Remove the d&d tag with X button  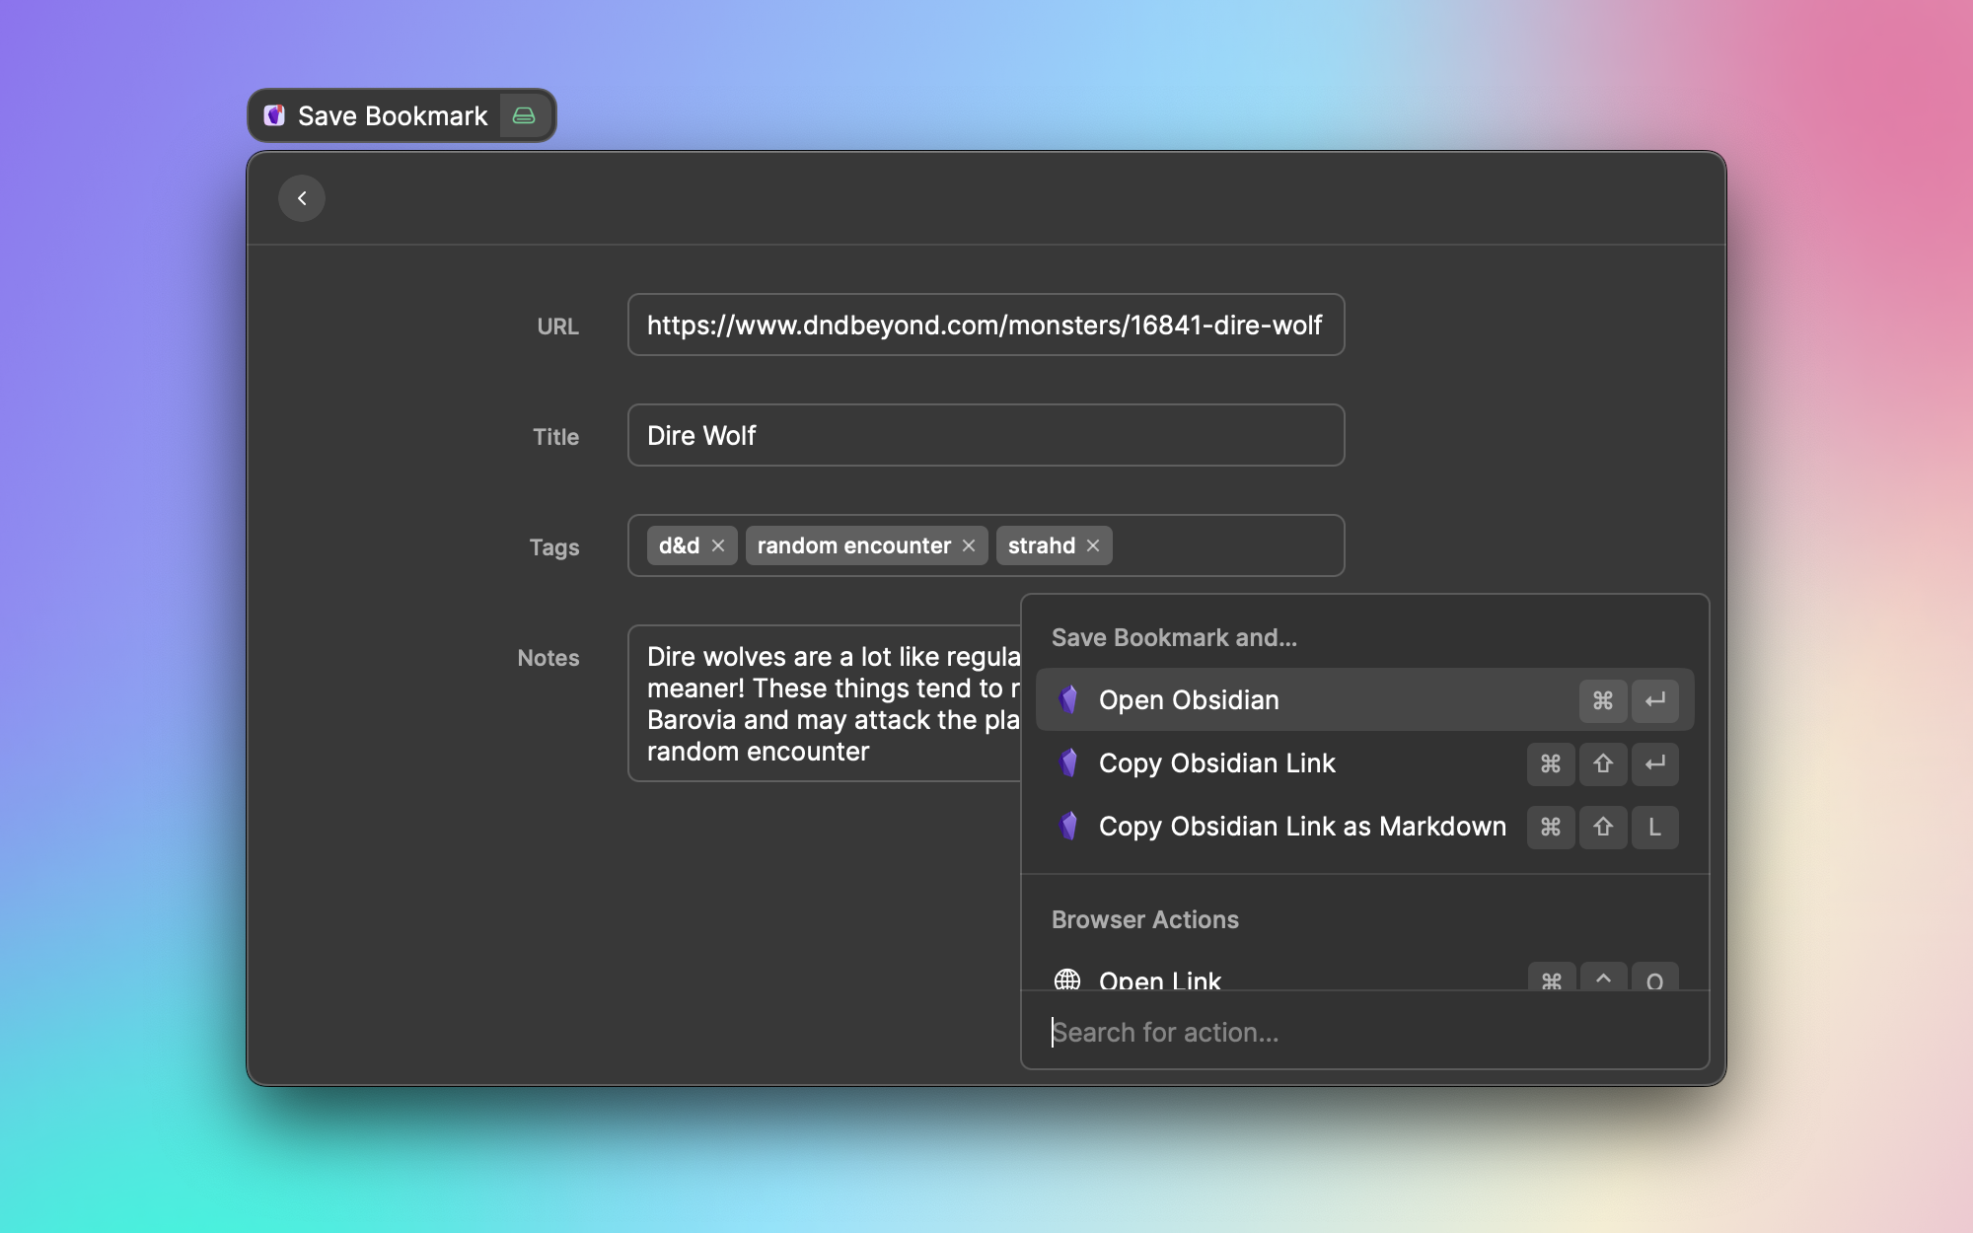coord(717,544)
